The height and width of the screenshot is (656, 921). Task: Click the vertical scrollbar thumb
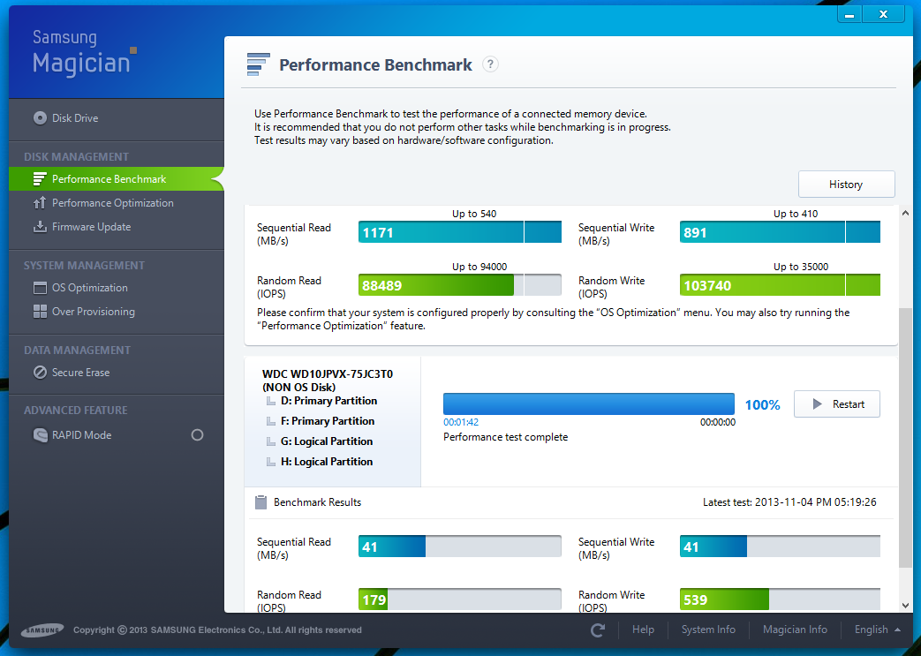pos(905,438)
